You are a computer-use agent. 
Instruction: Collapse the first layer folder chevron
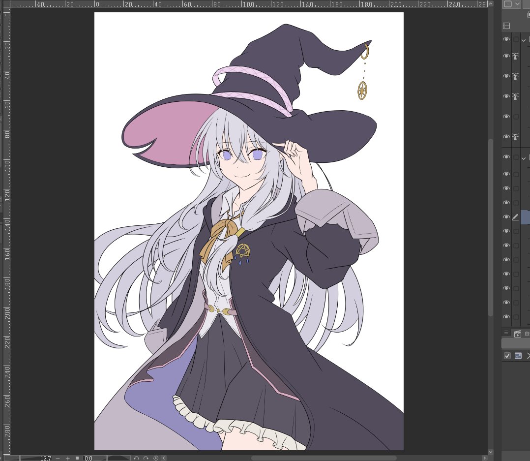pyautogui.click(x=524, y=40)
